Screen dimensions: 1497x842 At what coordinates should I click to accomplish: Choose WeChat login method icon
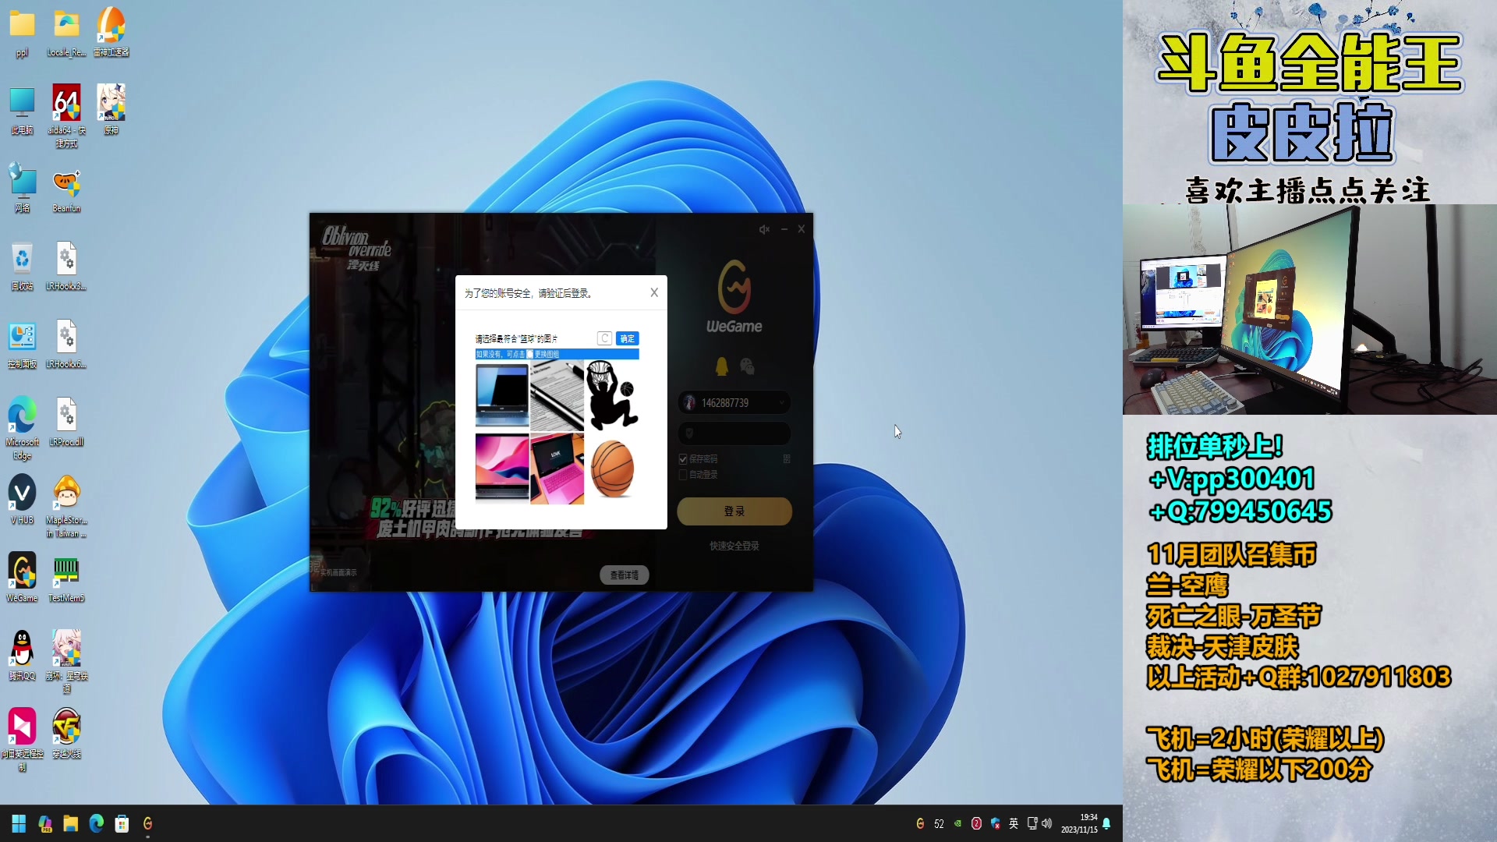[x=747, y=366]
